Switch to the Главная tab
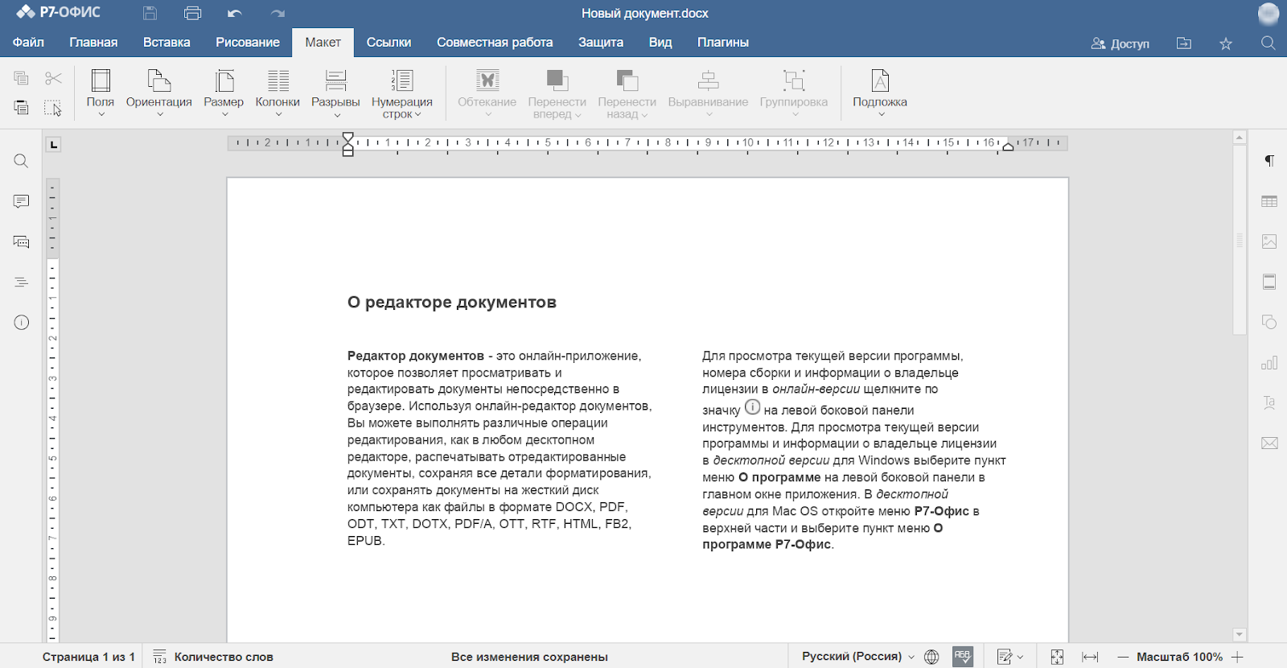Image resolution: width=1287 pixels, height=668 pixels. point(93,43)
